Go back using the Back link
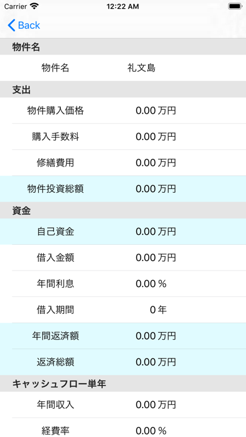 (x=24, y=25)
